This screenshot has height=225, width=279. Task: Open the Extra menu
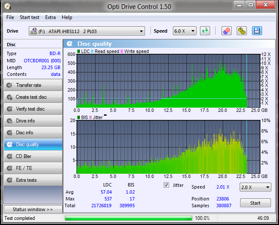click(x=50, y=17)
